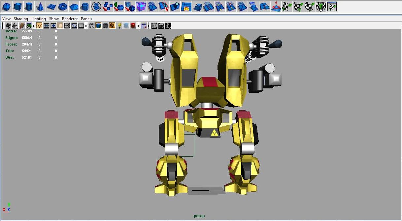Toggle use all lights bulb icon

point(119,25)
